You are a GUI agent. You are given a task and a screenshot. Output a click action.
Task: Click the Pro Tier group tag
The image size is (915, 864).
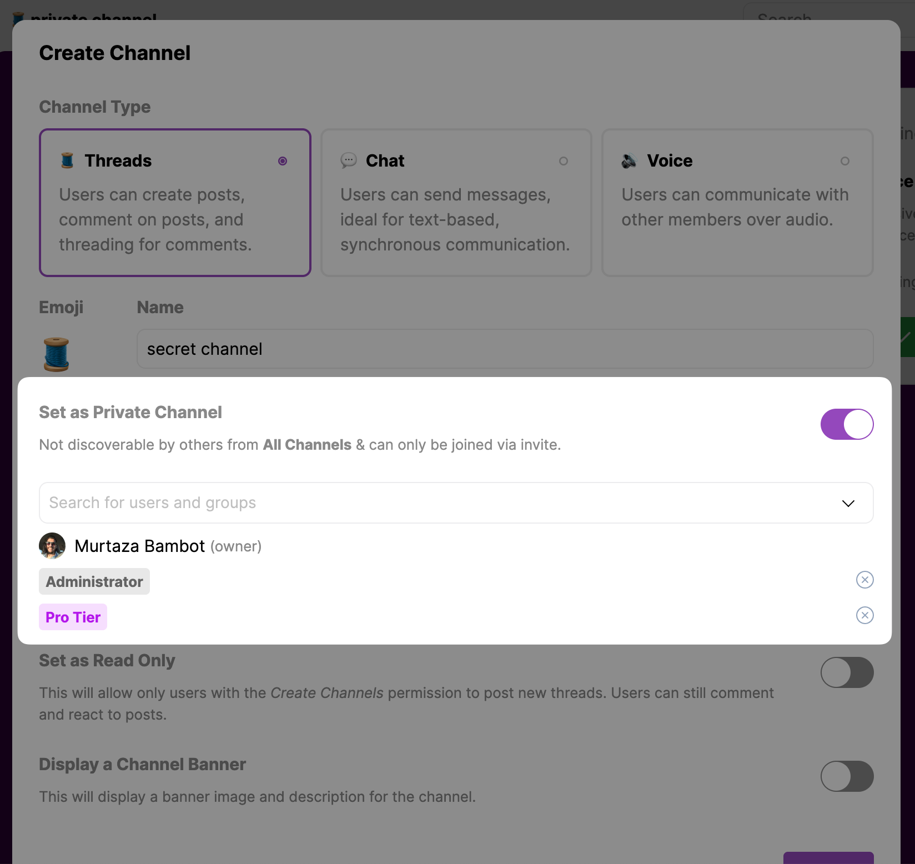[73, 617]
